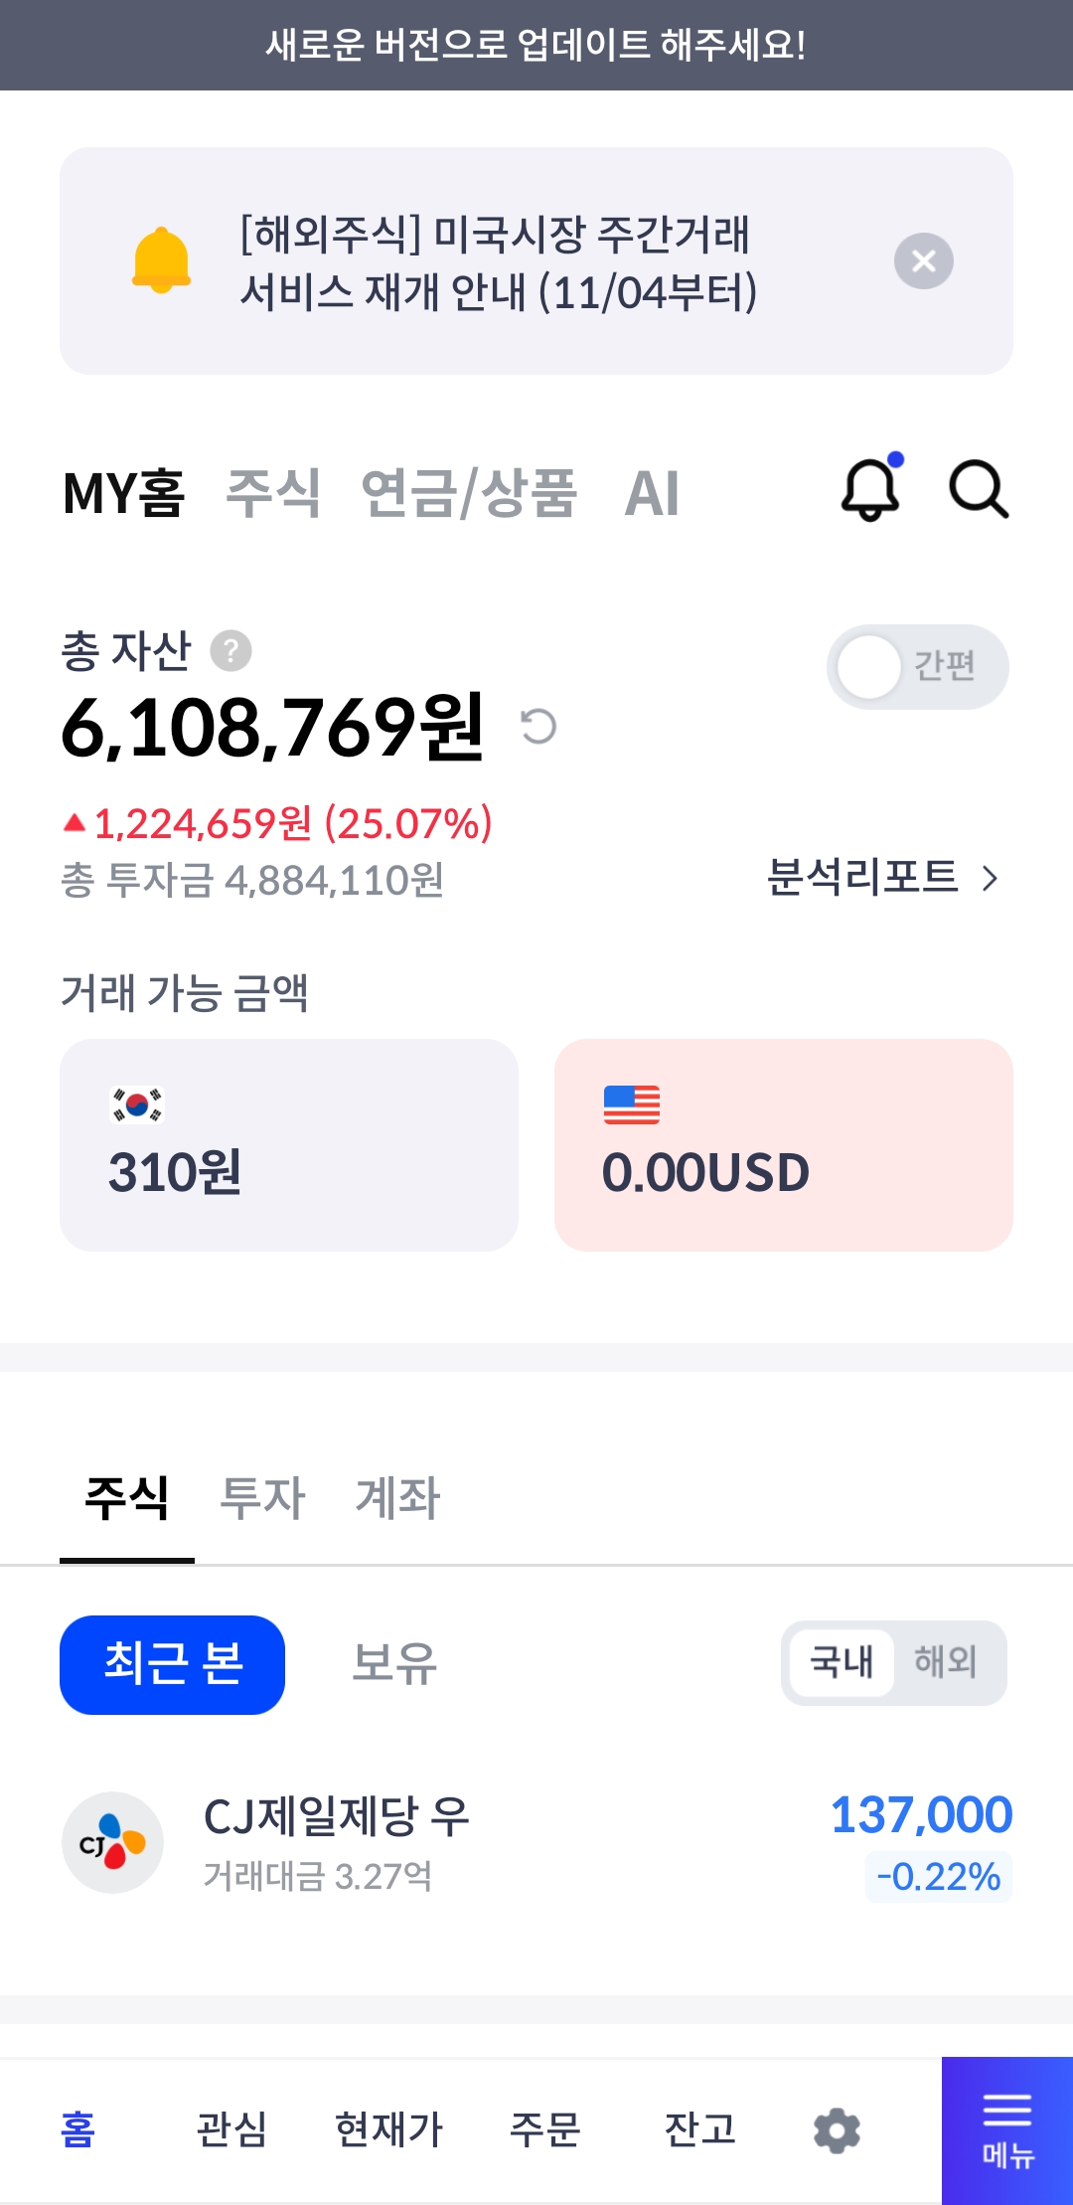The height and width of the screenshot is (2205, 1073).
Task: Tap the 최근 본 button
Action: (173, 1664)
